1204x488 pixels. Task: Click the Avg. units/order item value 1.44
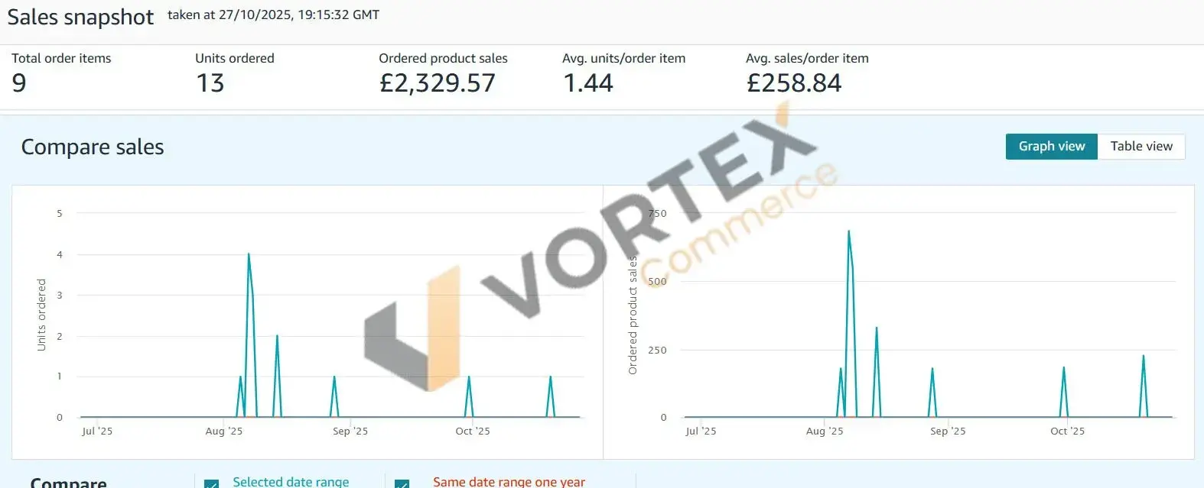click(x=587, y=82)
